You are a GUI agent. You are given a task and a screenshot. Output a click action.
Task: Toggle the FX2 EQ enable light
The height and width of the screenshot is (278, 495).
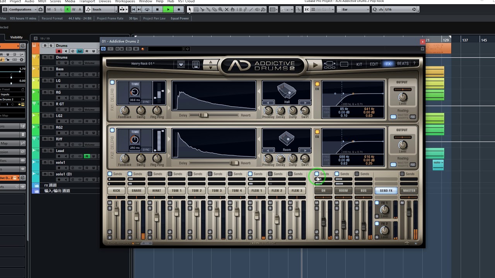pos(317,132)
